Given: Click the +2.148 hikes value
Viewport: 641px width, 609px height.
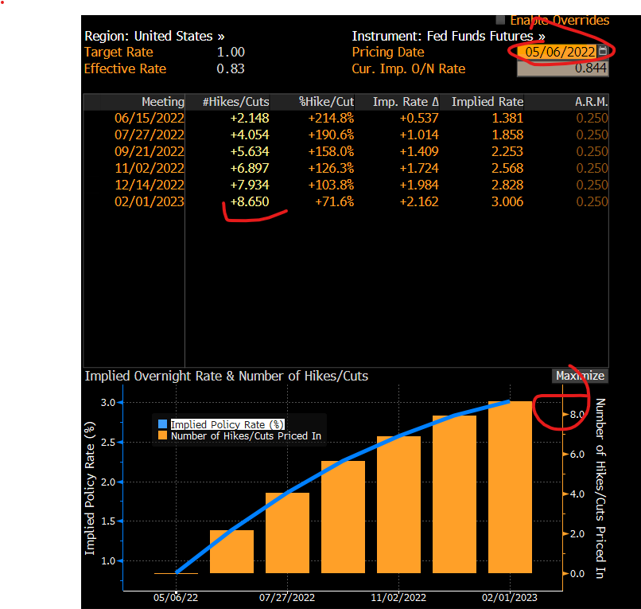Looking at the screenshot, I should [x=250, y=119].
